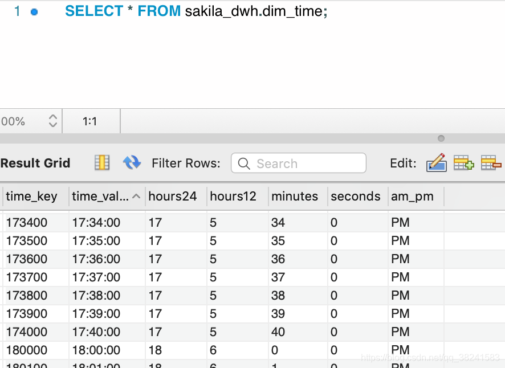Insert a new row using the add-row icon
This screenshot has width=505, height=368.
tap(464, 162)
